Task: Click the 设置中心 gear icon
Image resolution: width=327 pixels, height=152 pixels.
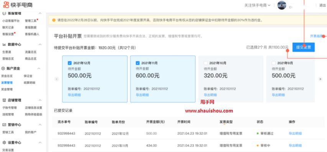Action: pos(4,143)
